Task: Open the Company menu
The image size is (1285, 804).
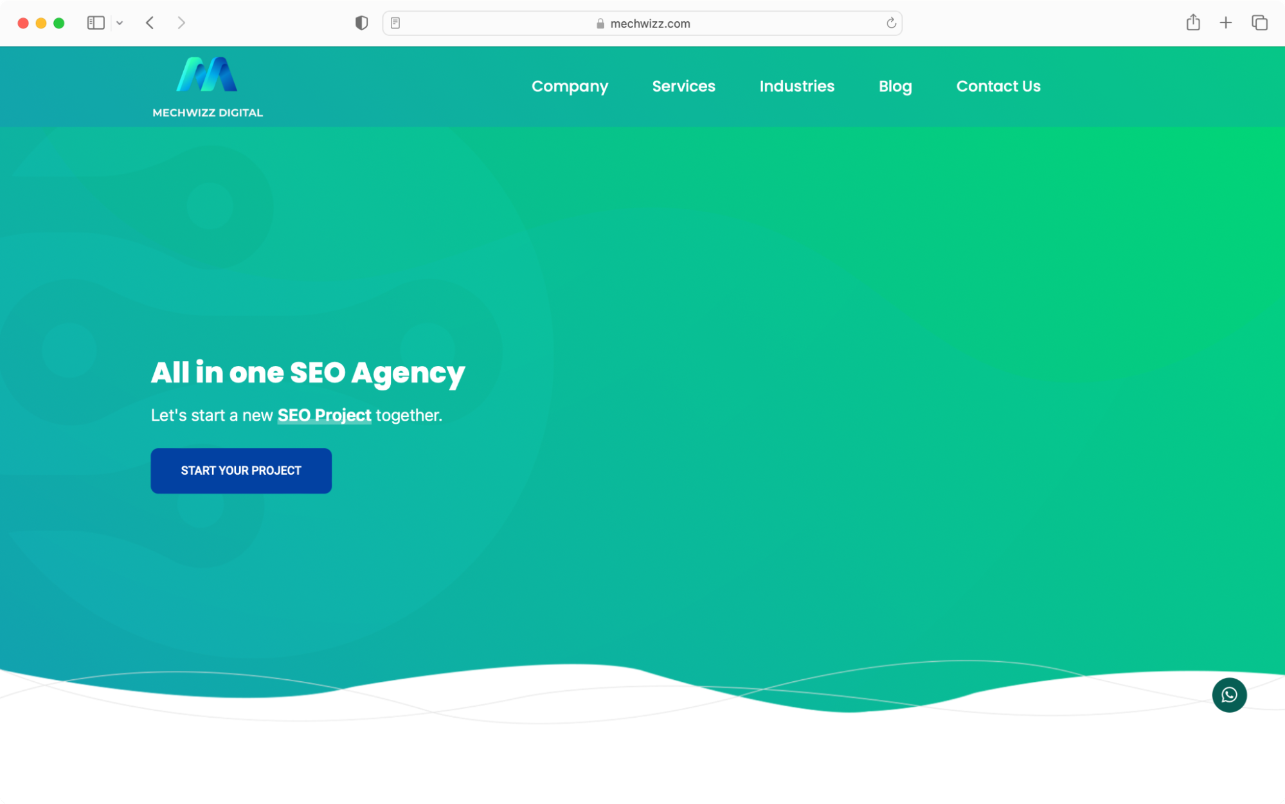Action: (570, 86)
